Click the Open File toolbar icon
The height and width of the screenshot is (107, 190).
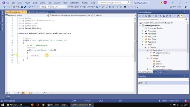pos(19,7)
